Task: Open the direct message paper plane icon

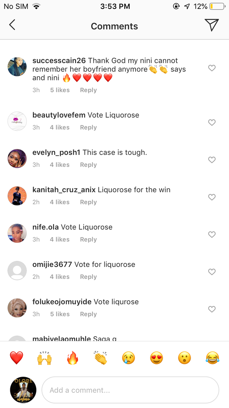Action: (212, 25)
